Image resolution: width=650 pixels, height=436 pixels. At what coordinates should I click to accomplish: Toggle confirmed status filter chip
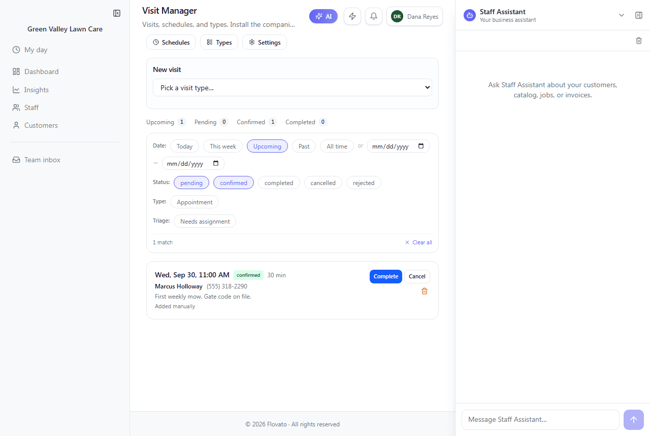click(234, 183)
